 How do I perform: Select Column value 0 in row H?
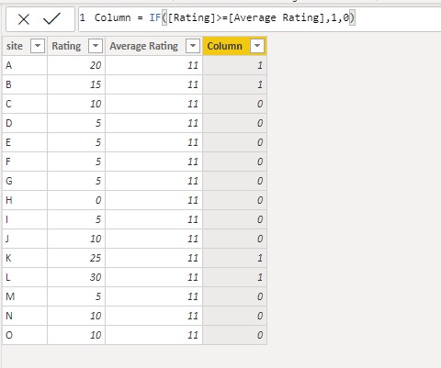234,200
